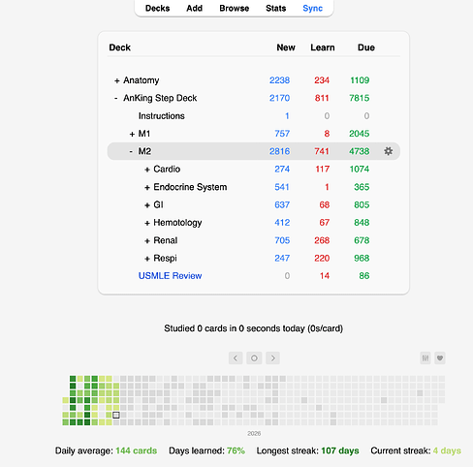Open the Endocrine System deck
Image resolution: width=473 pixels, height=467 pixels.
[x=190, y=187]
